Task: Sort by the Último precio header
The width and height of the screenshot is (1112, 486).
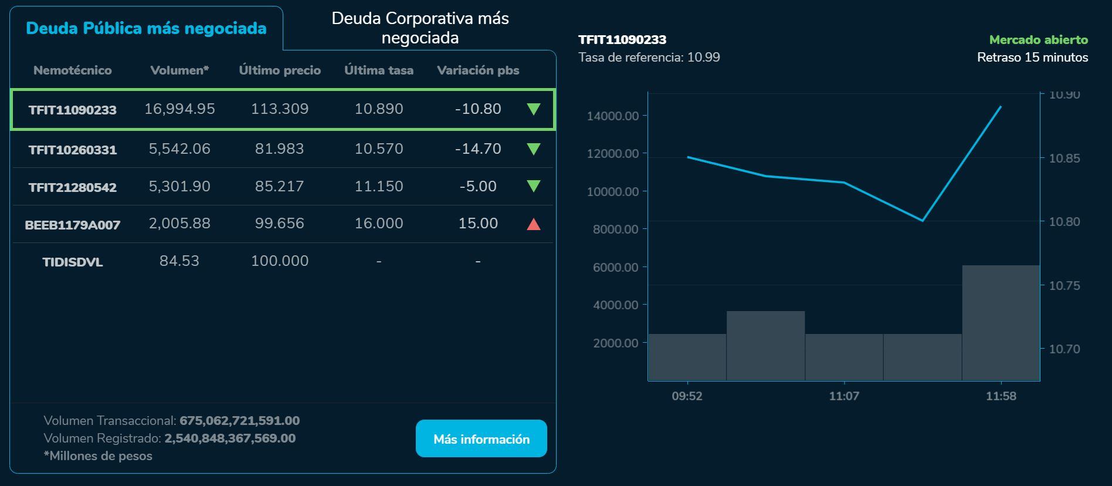Action: pyautogui.click(x=280, y=70)
